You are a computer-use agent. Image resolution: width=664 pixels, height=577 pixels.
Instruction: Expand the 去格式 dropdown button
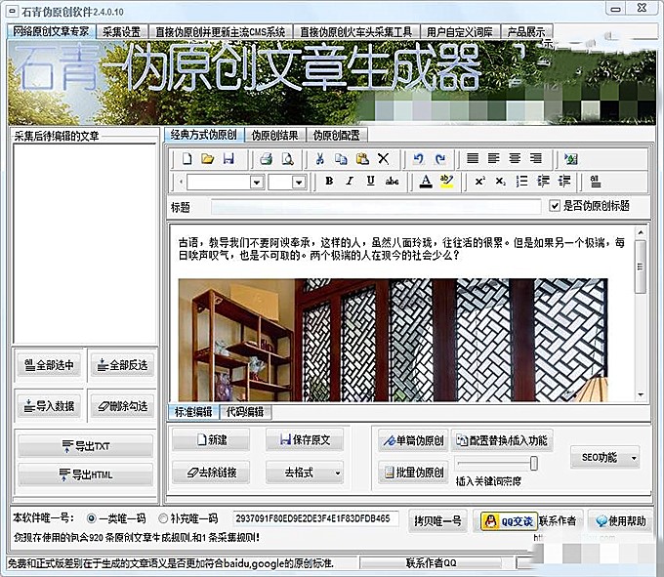click(x=337, y=473)
